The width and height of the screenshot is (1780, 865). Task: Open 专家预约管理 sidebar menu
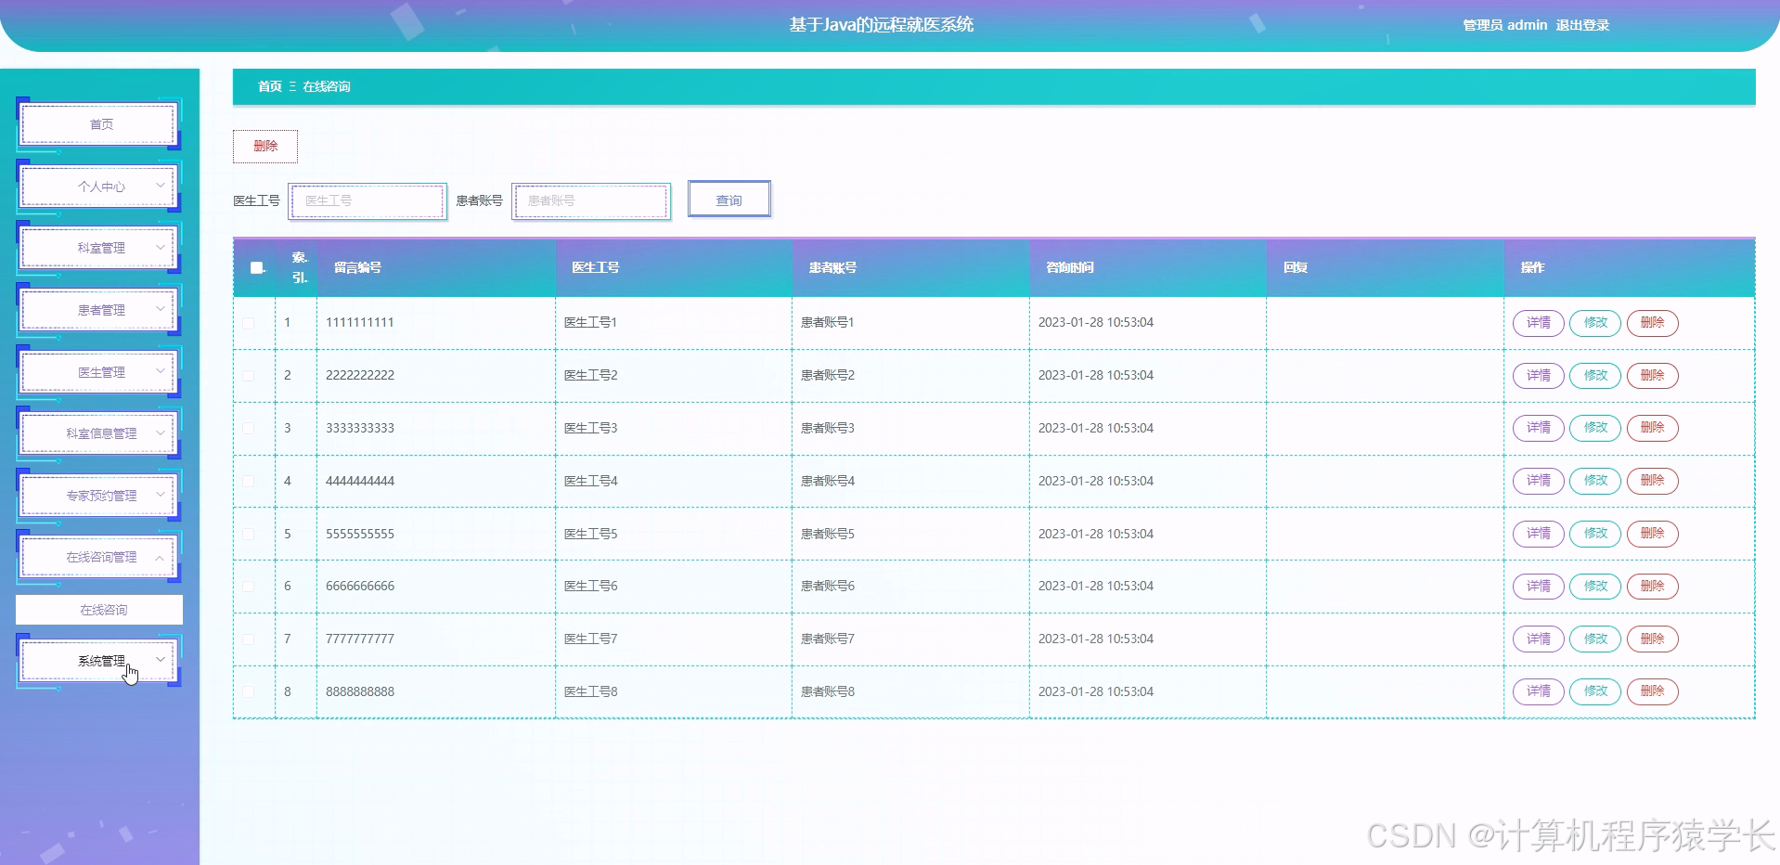[99, 496]
